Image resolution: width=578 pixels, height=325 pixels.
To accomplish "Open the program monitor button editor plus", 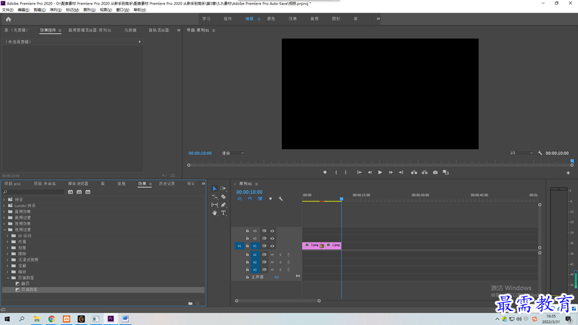I will click(x=568, y=173).
